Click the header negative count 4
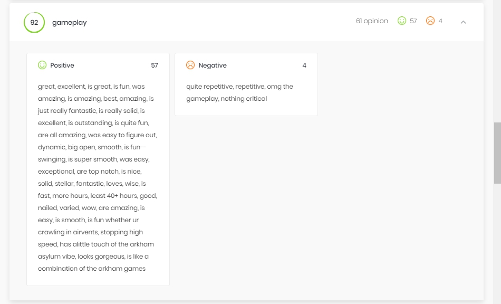 click(440, 21)
